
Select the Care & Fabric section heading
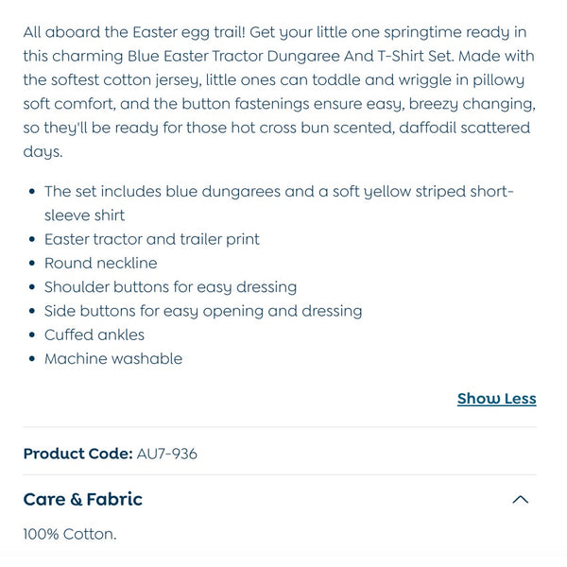pos(83,500)
